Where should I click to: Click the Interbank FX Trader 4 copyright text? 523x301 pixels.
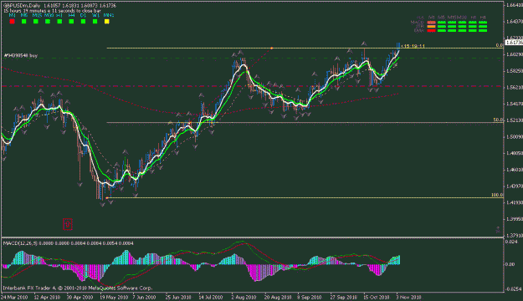click(77, 288)
